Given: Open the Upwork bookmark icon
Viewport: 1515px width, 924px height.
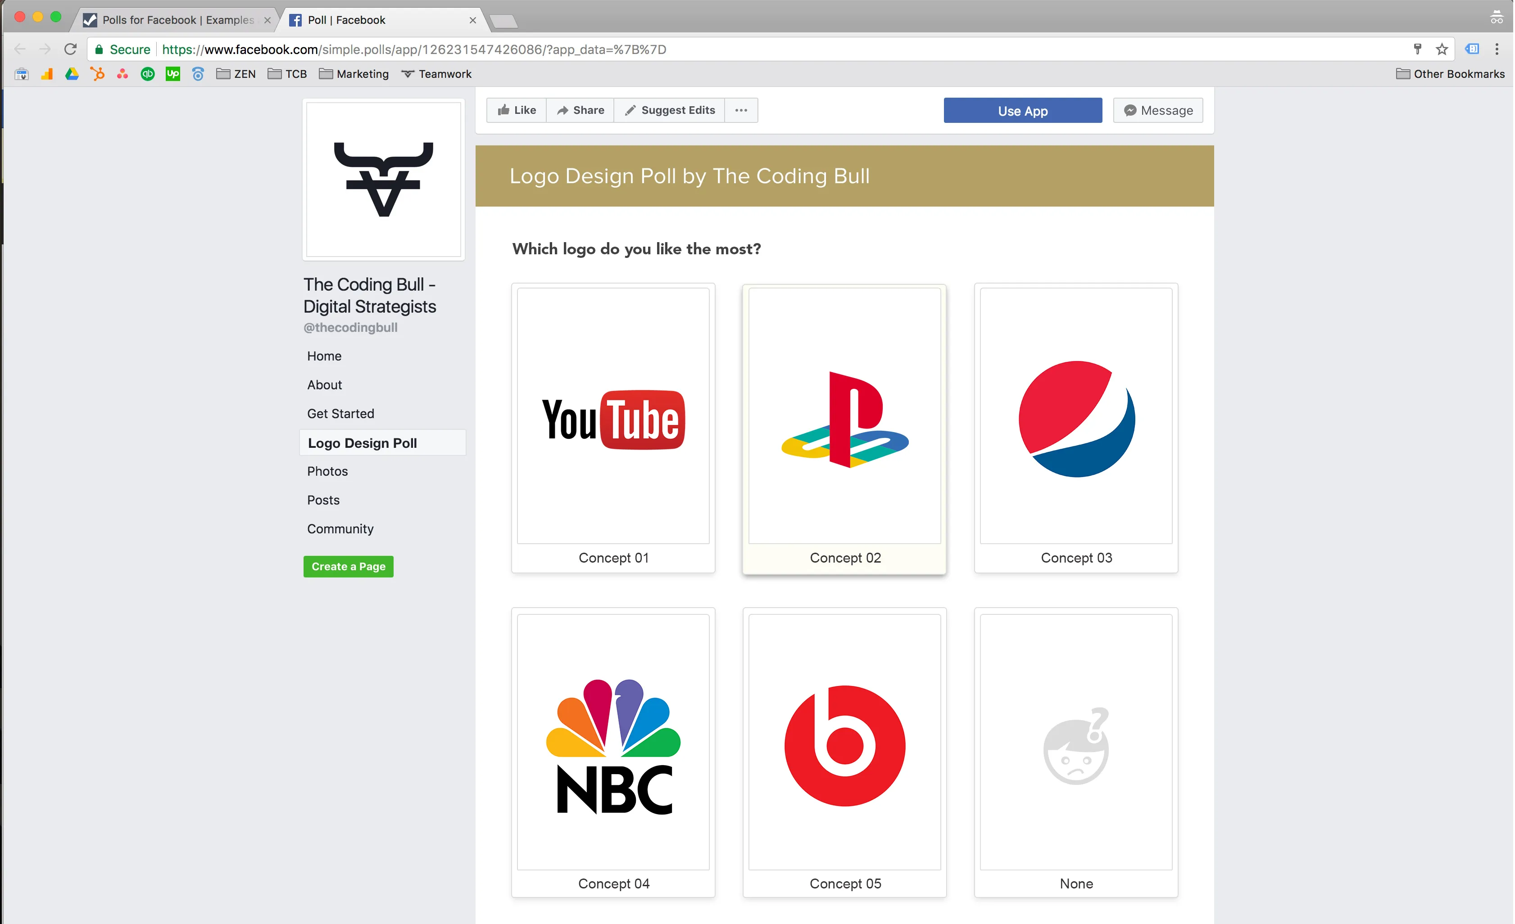Looking at the screenshot, I should pyautogui.click(x=173, y=74).
